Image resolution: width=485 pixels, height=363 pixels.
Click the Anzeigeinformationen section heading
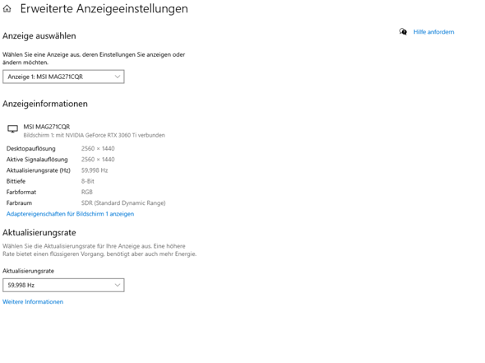pos(45,104)
